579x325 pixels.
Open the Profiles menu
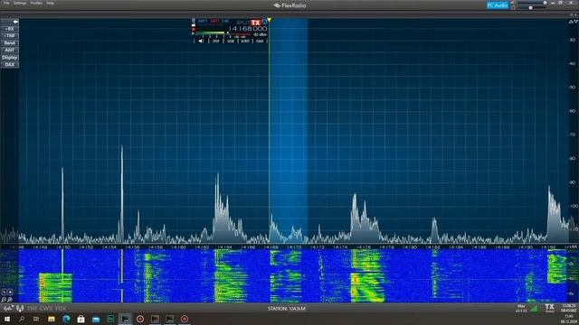[x=36, y=3]
